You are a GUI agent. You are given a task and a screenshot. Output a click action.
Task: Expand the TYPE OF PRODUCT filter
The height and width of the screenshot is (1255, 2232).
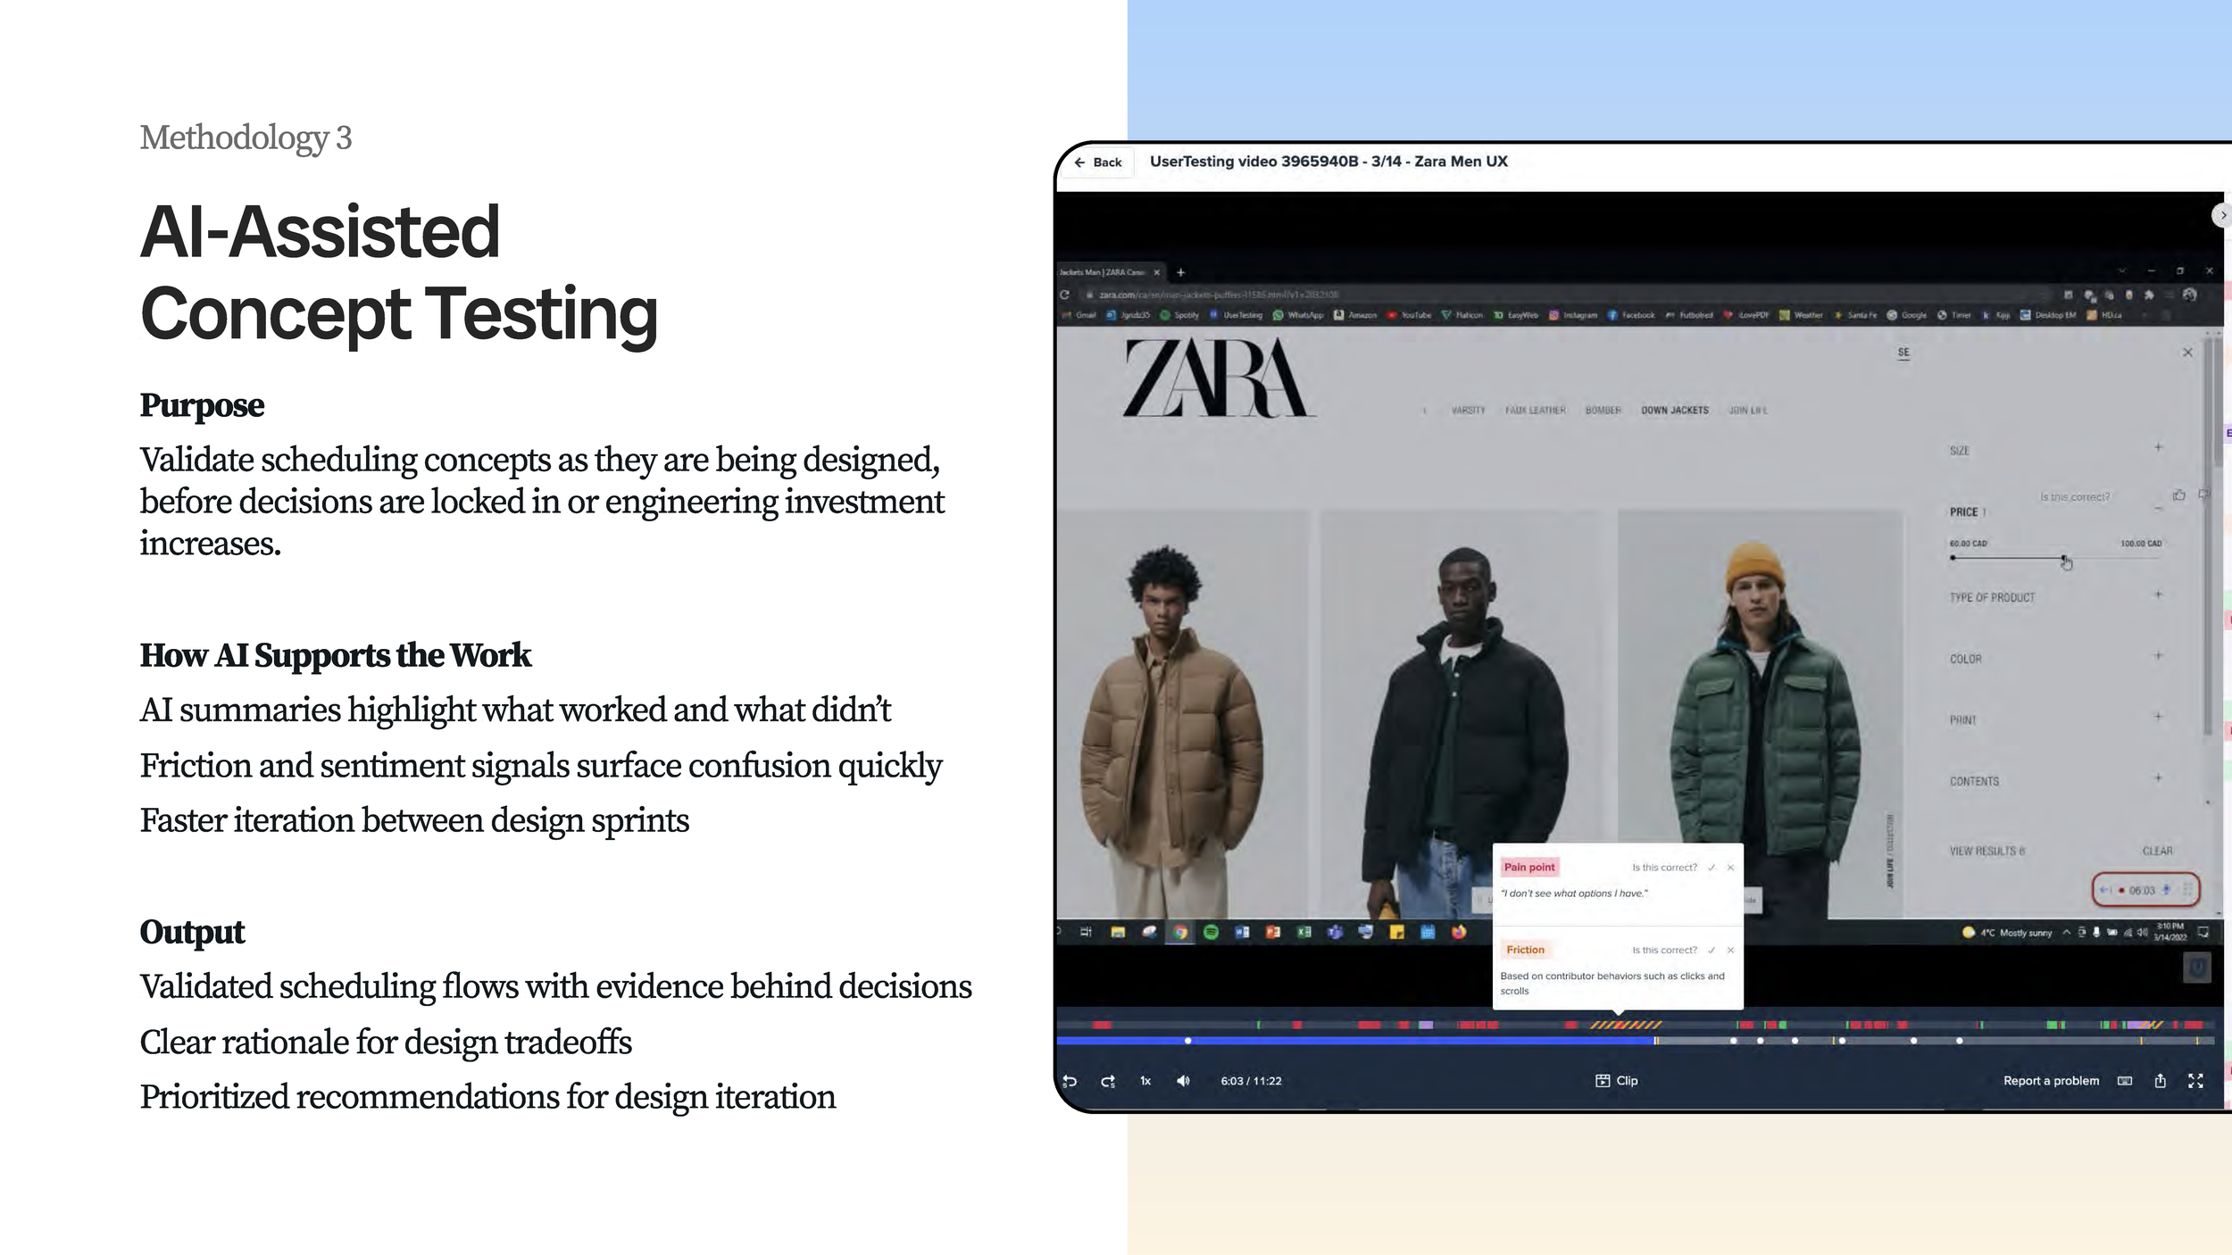[2158, 594]
